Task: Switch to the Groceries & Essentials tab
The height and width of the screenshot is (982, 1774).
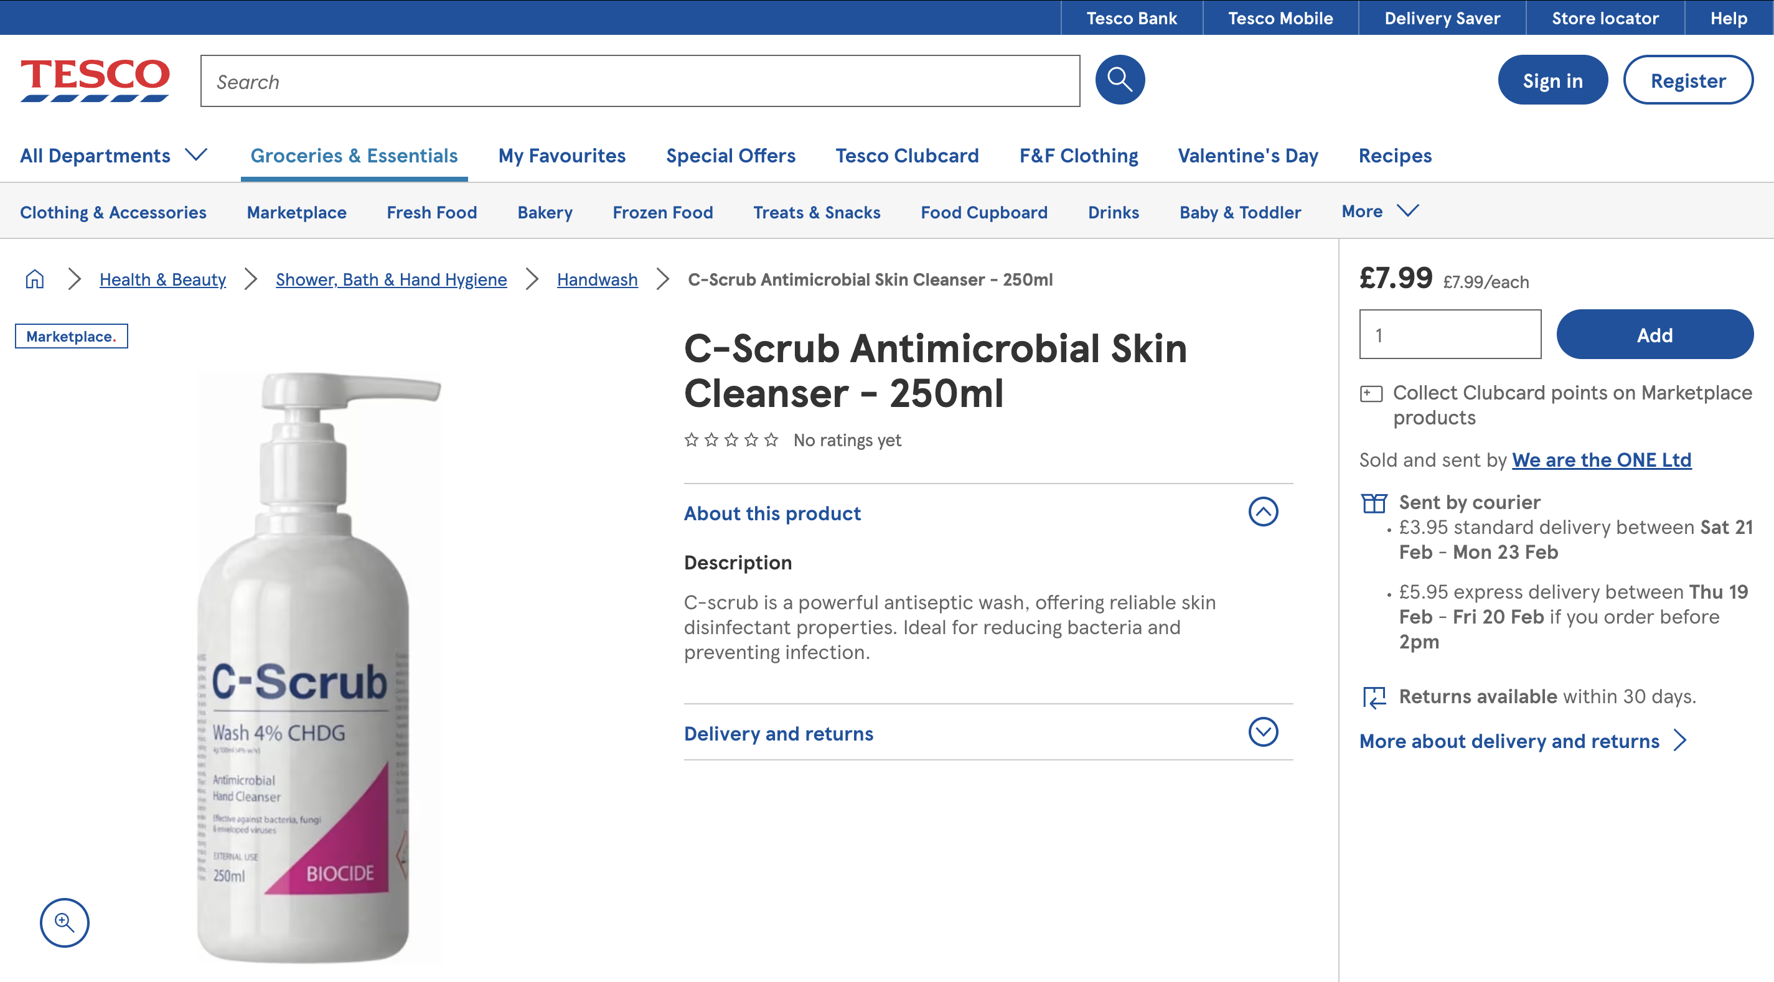Action: [x=354, y=156]
